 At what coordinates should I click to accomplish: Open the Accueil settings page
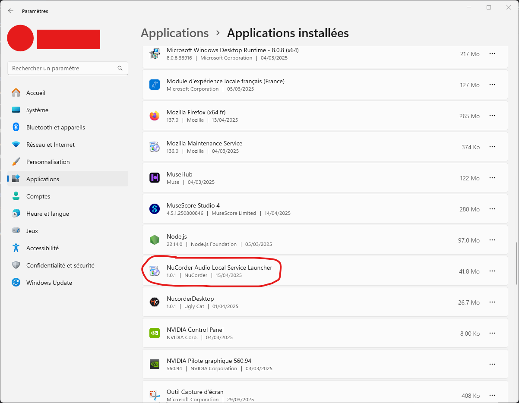click(68, 93)
